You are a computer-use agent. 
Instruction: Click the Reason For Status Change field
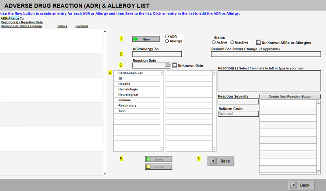266,54
